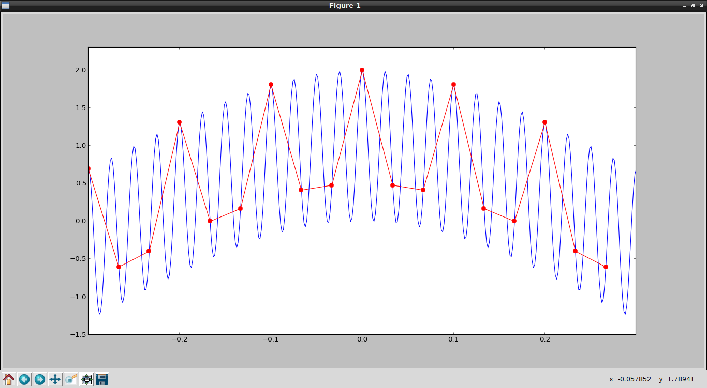
Task: Close the Figure 1 window
Action: tap(701, 6)
